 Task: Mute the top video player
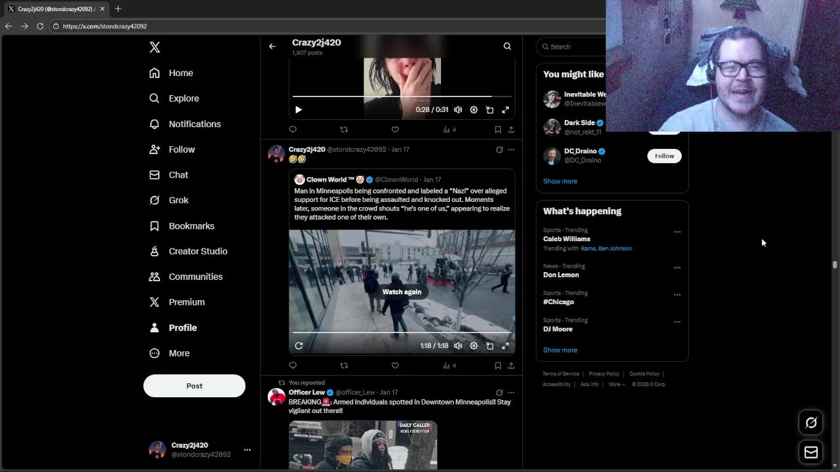(x=458, y=110)
